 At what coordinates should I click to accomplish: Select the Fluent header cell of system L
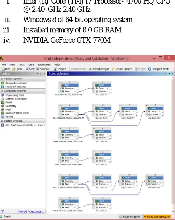pyautogui.click(x=103, y=178)
